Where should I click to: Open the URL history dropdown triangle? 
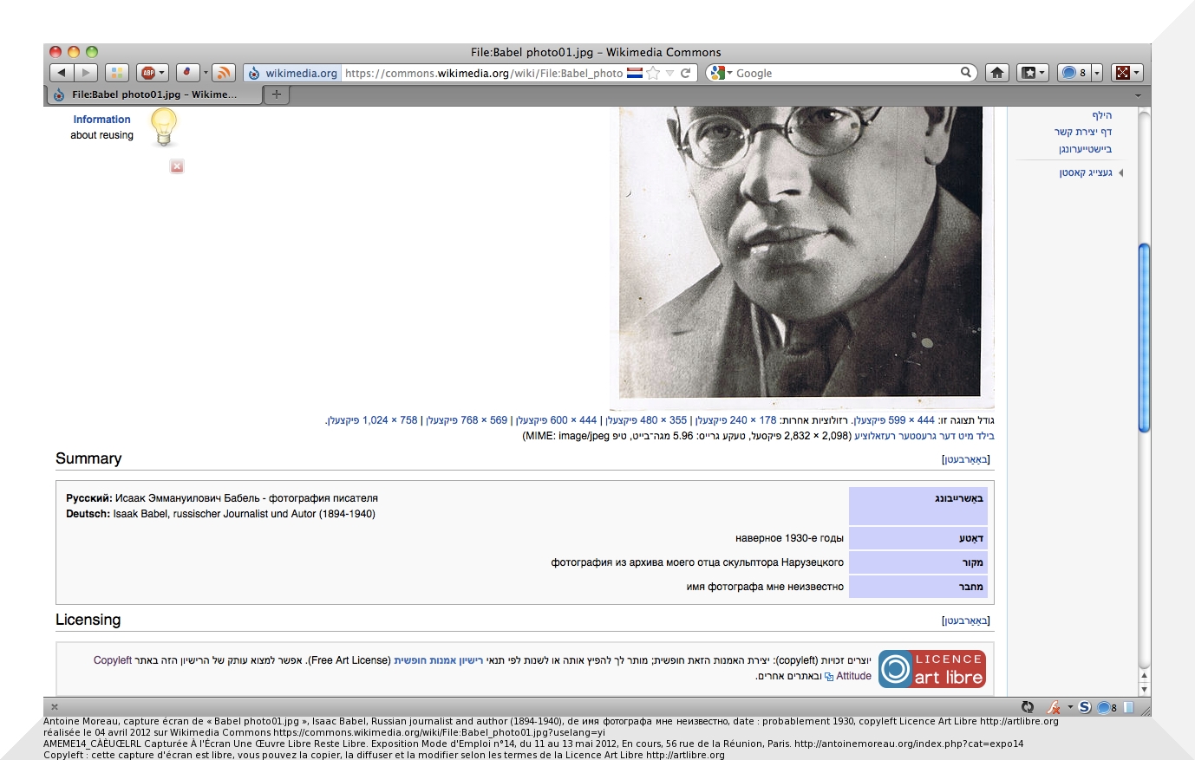pos(669,73)
